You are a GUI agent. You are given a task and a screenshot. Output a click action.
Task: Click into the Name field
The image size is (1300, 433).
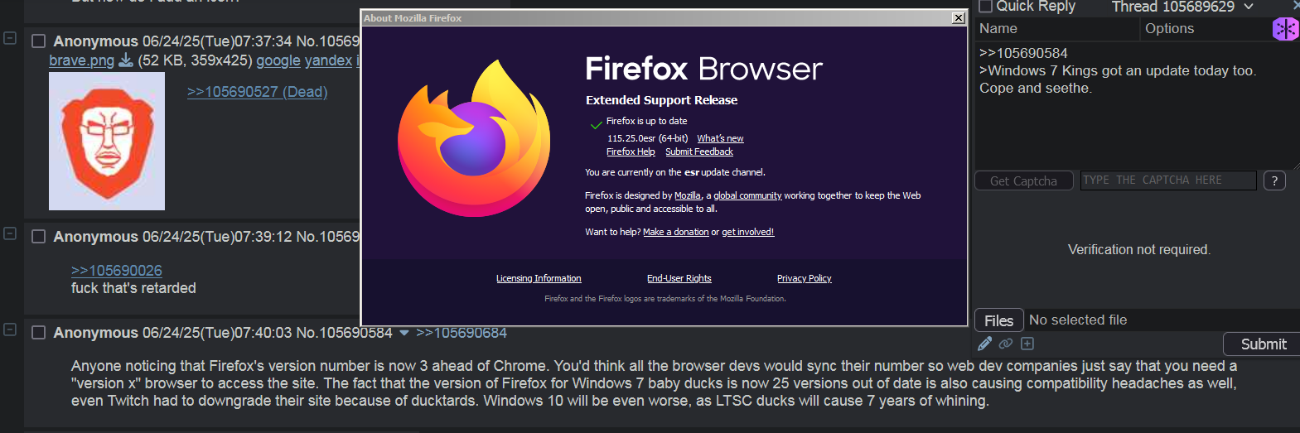pos(1057,29)
